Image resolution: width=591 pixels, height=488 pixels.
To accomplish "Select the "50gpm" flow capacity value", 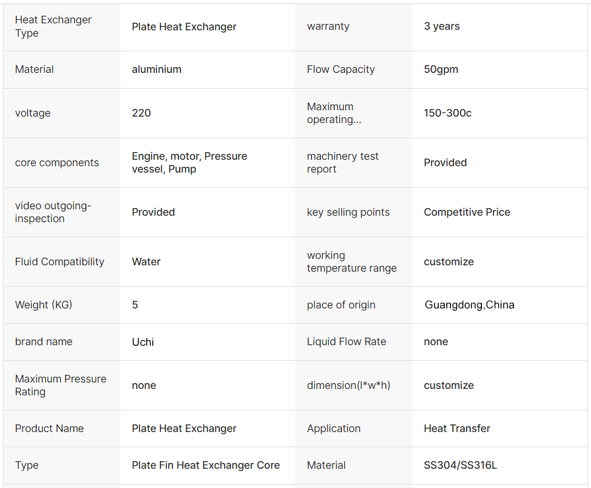I will (441, 69).
